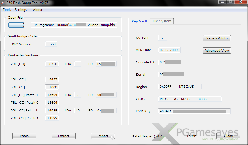248x145 pixels.
Task: Click the Close button at bottom right
Action: (228, 136)
